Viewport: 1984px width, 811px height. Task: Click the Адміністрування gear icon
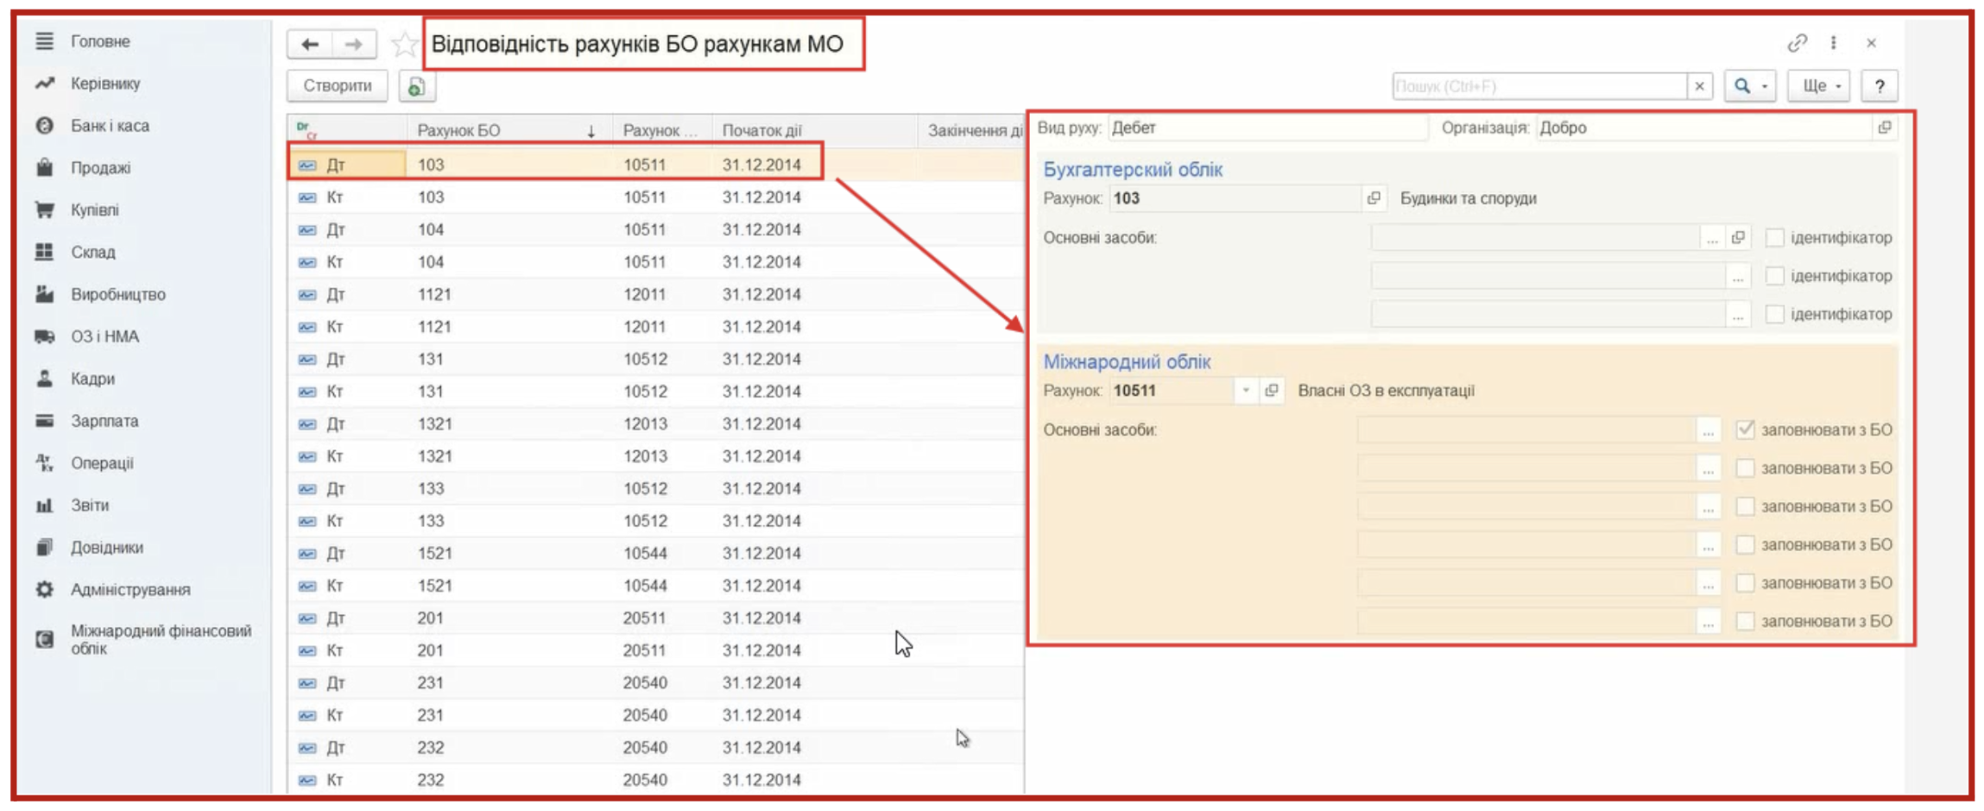[44, 589]
